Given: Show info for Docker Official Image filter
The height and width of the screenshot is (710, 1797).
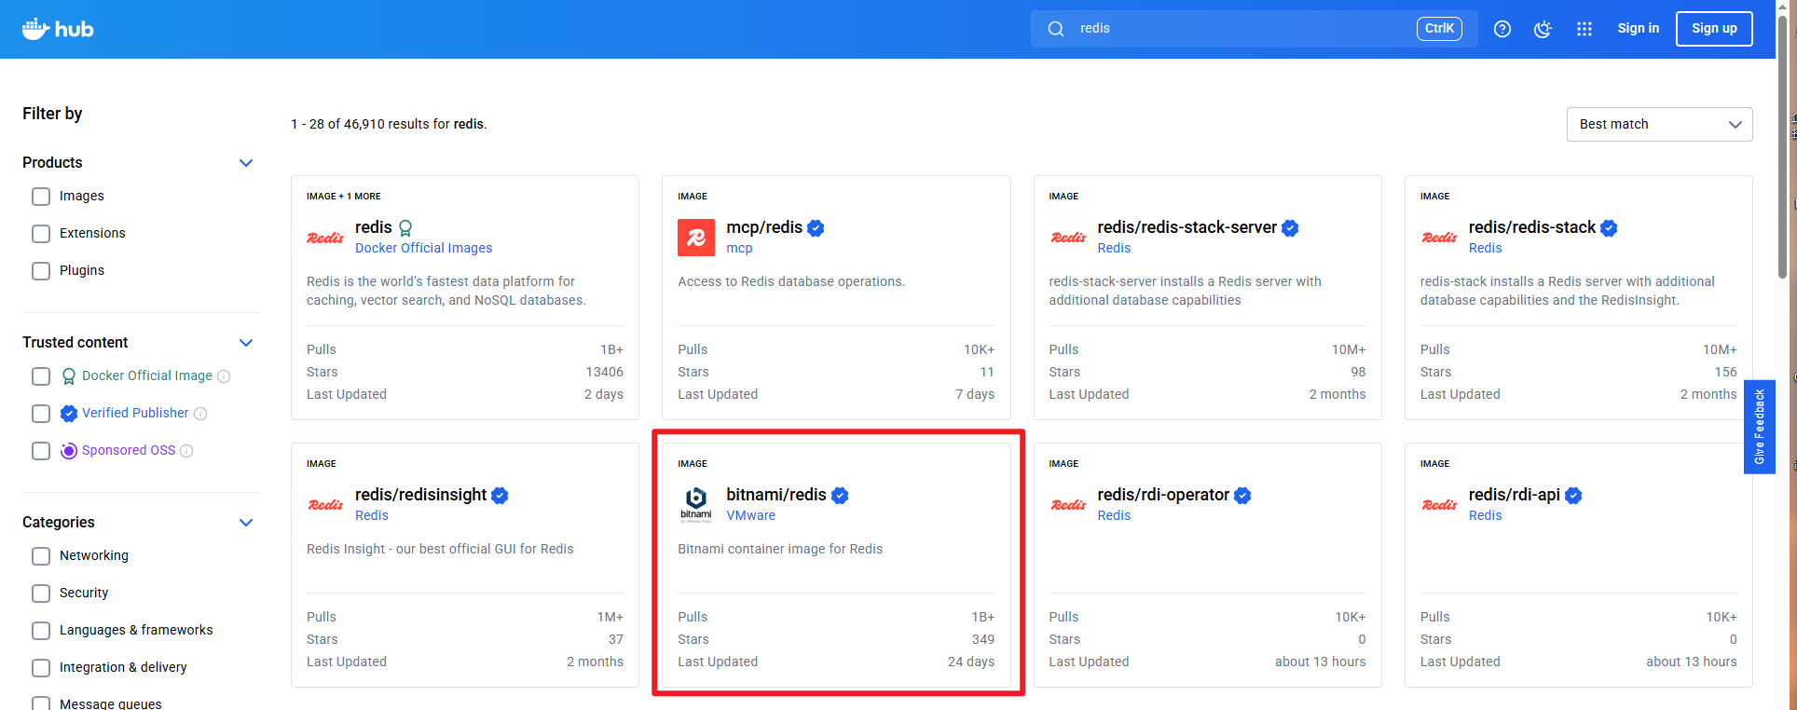Looking at the screenshot, I should [x=224, y=376].
